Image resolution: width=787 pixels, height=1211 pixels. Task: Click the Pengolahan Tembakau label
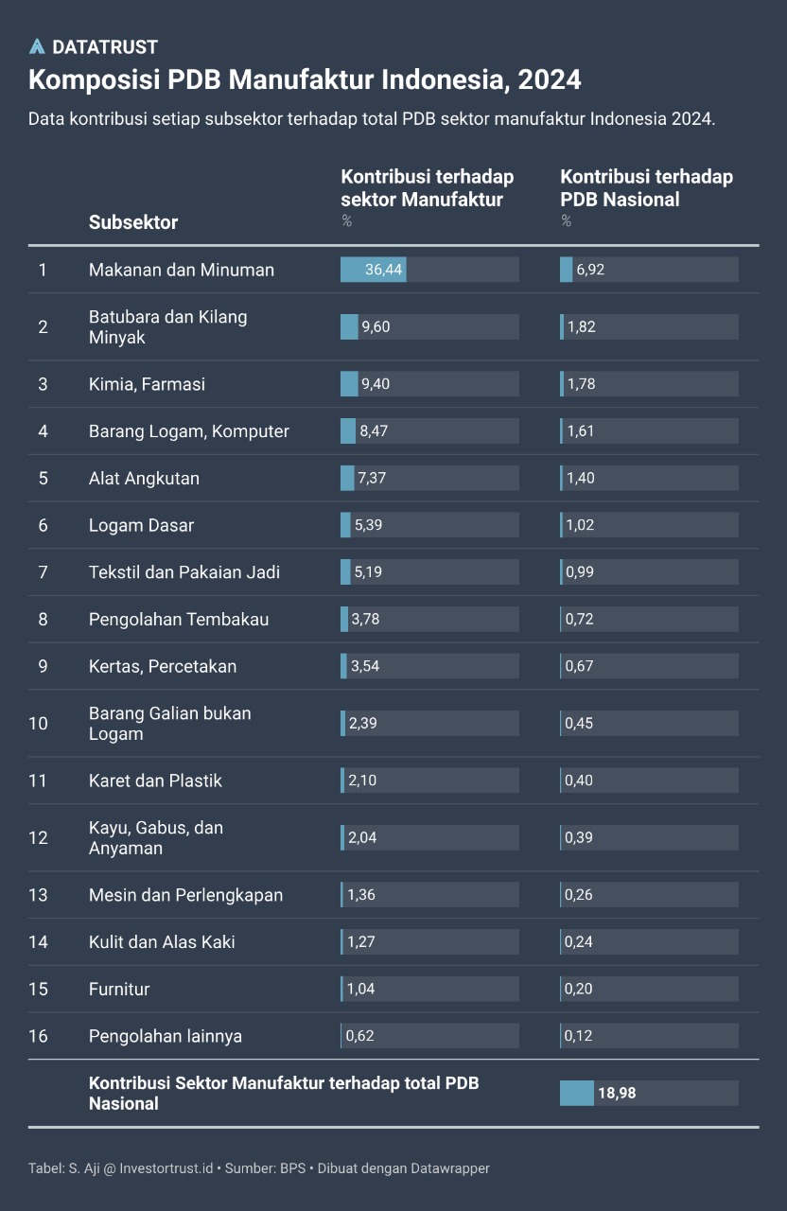179,620
